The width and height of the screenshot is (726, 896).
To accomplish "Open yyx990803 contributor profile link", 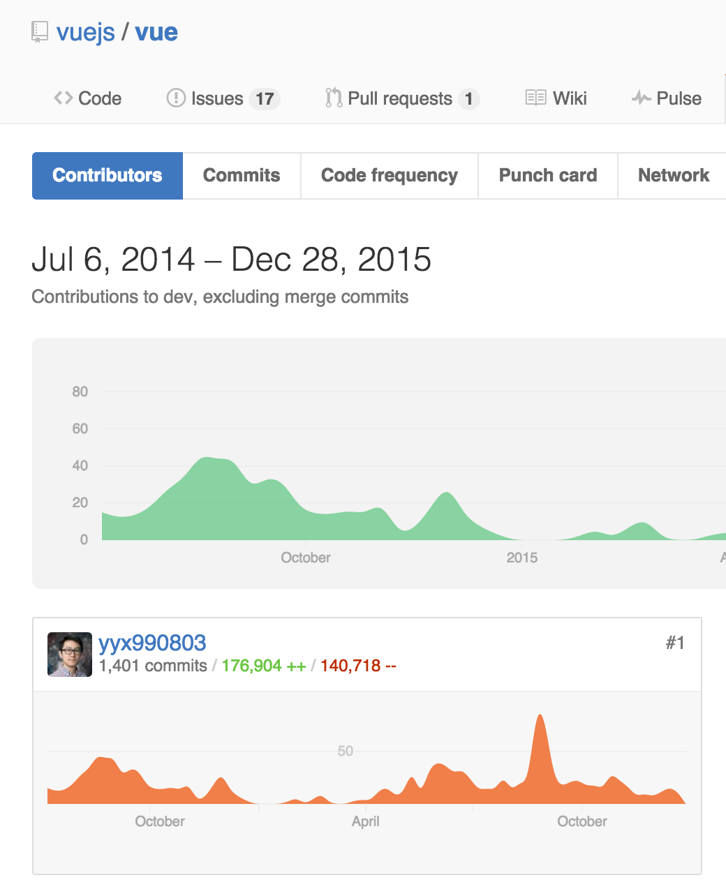I will pyautogui.click(x=152, y=643).
